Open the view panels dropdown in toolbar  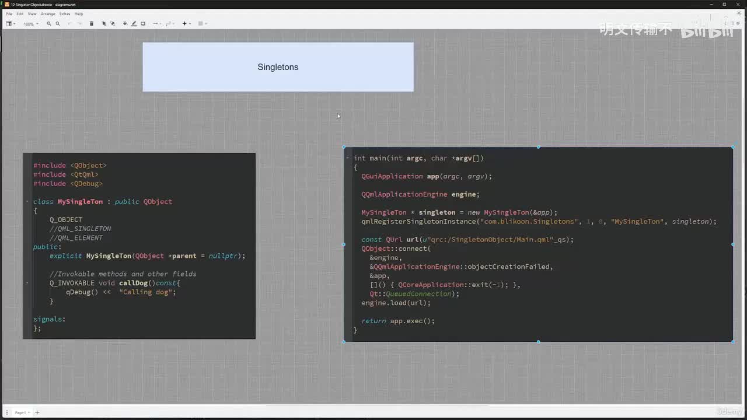(11, 24)
